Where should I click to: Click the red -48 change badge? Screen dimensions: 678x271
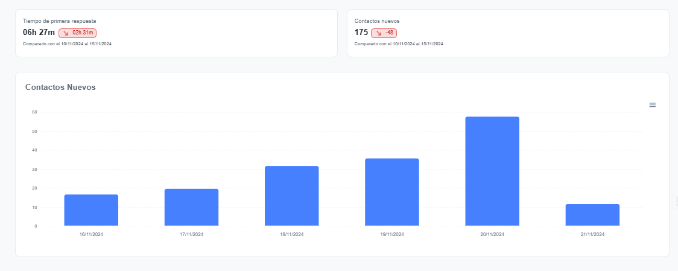[384, 33]
